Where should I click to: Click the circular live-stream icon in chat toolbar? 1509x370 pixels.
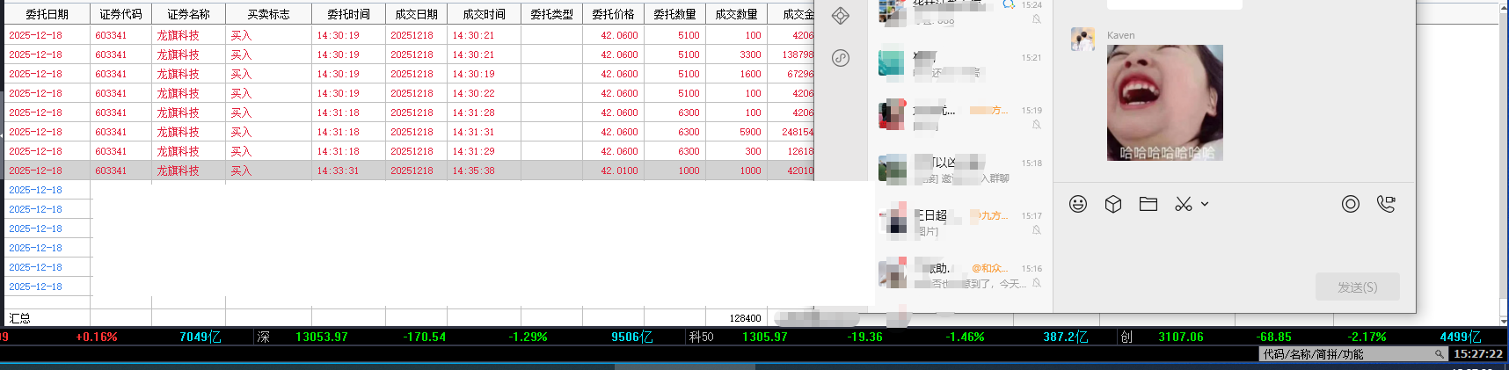click(x=1351, y=204)
